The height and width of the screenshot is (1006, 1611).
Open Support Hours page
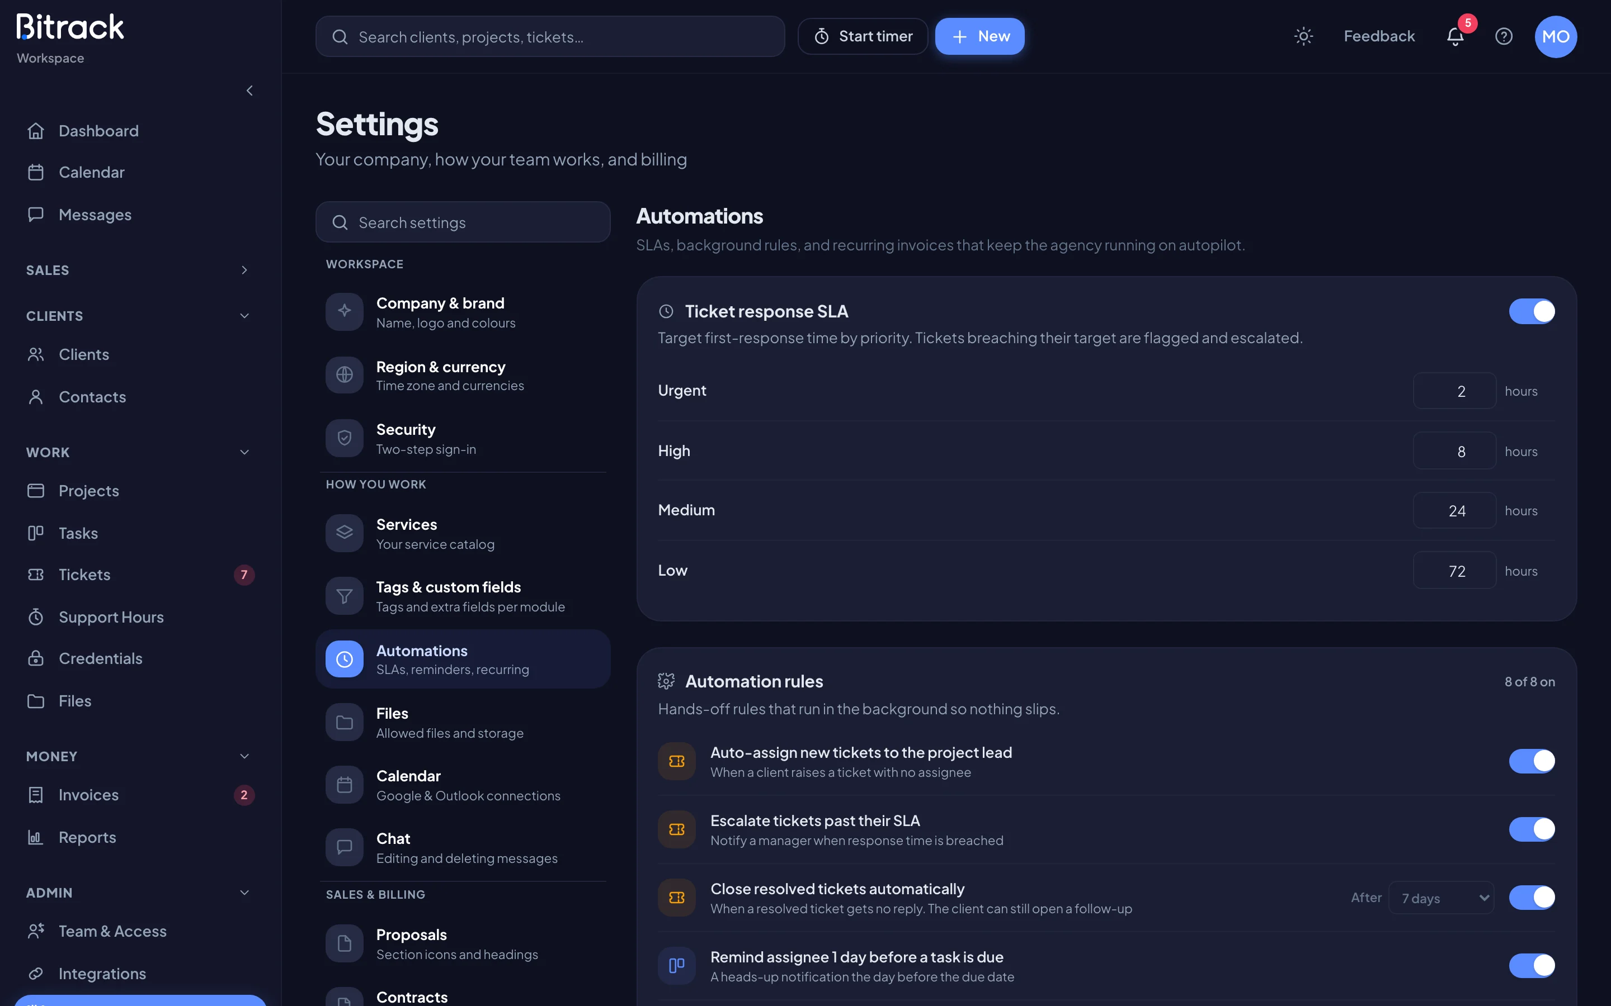[x=140, y=618]
